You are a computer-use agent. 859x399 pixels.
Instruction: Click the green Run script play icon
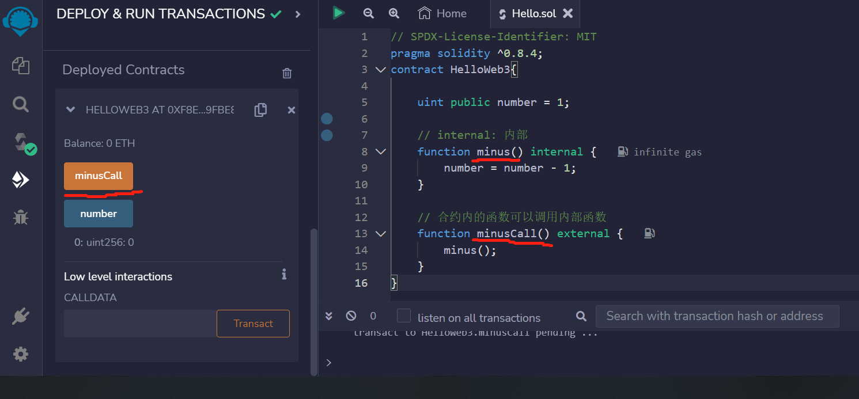(339, 13)
